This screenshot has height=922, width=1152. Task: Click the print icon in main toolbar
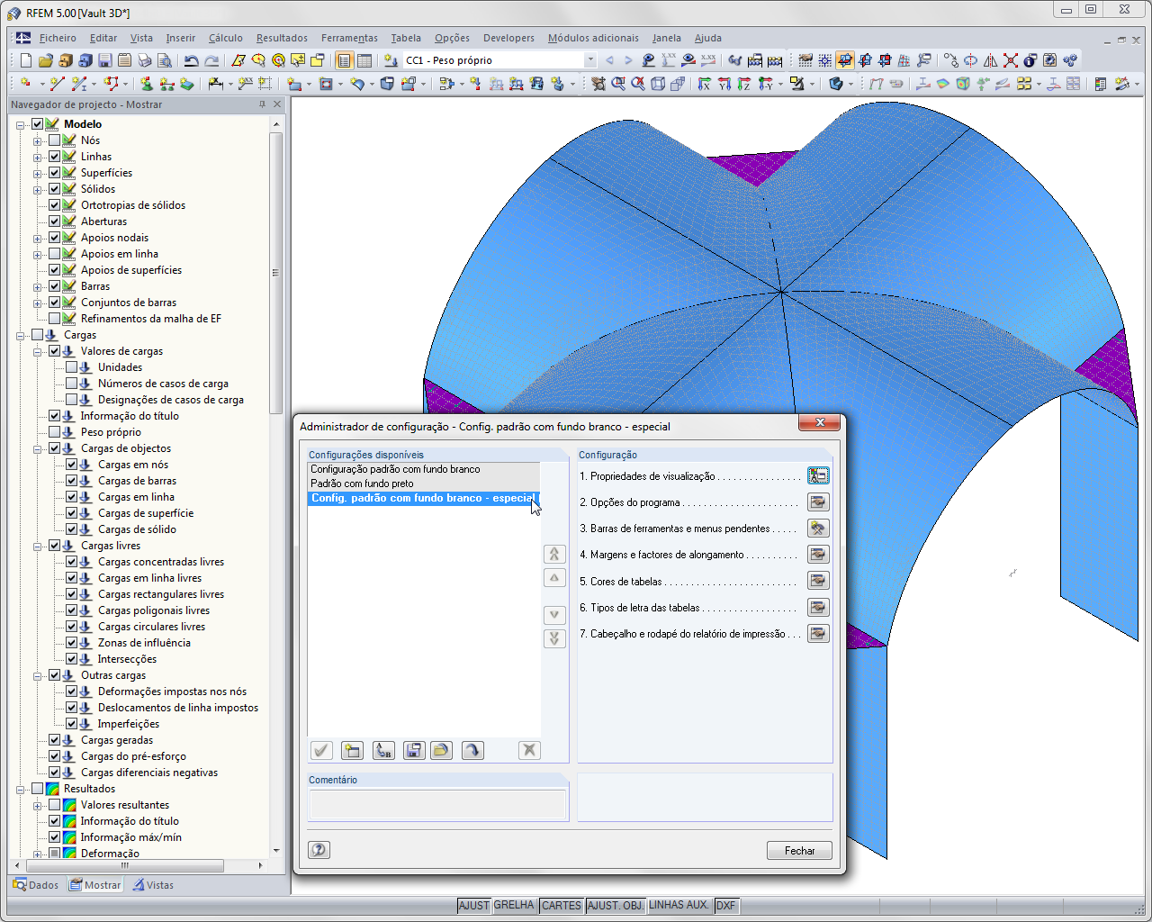pyautogui.click(x=145, y=60)
